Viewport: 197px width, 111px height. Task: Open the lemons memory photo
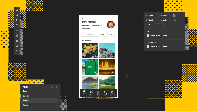point(90,50)
